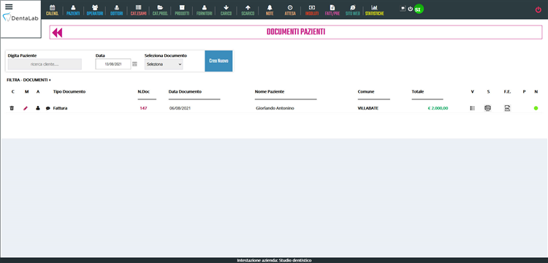548x263 pixels.
Task: Open FATT/PRE invoices section
Action: (x=332, y=10)
